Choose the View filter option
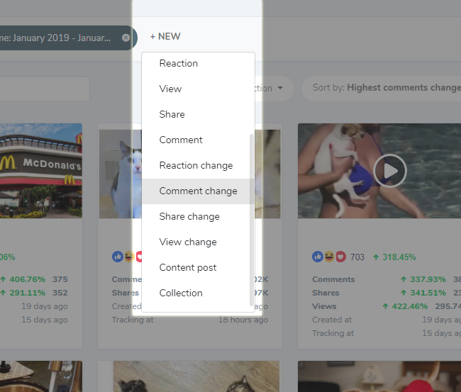This screenshot has width=461, height=392. click(198, 89)
